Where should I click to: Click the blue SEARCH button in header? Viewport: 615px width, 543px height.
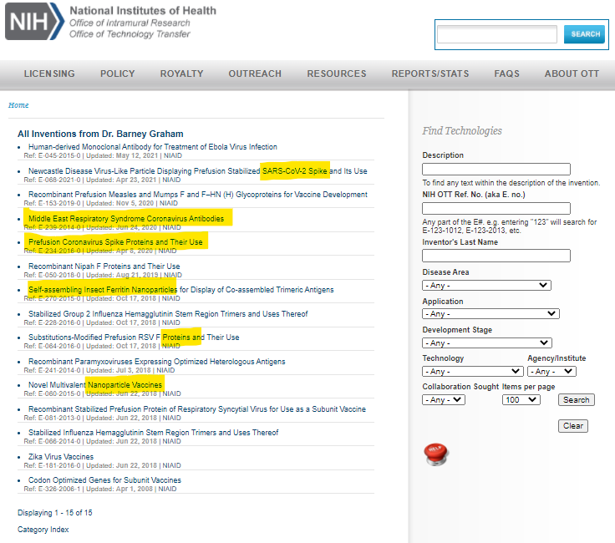click(584, 34)
